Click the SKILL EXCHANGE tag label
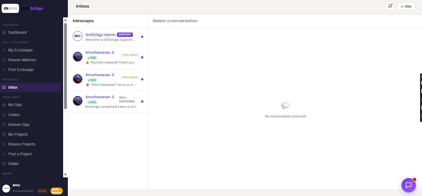The width and height of the screenshot is (422, 196). (x=127, y=99)
